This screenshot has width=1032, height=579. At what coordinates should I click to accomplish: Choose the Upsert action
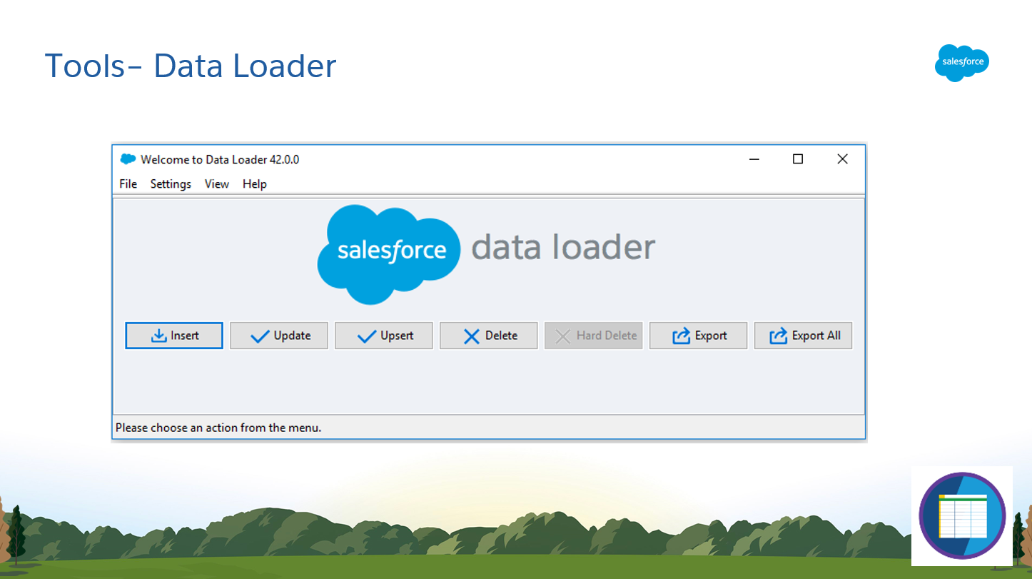coord(384,336)
